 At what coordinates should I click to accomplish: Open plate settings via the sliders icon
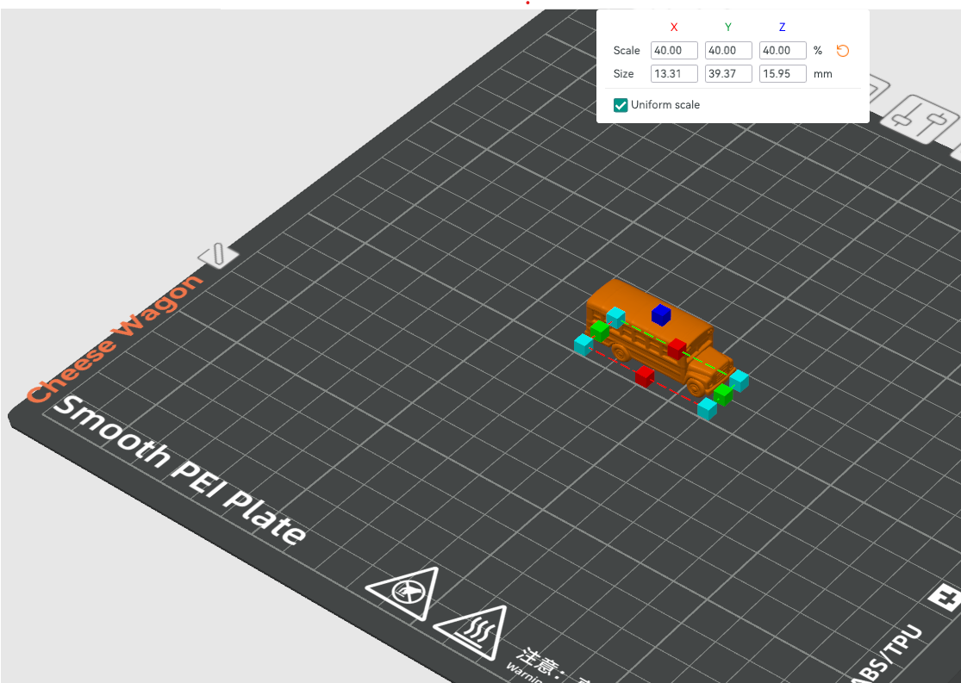(x=921, y=118)
